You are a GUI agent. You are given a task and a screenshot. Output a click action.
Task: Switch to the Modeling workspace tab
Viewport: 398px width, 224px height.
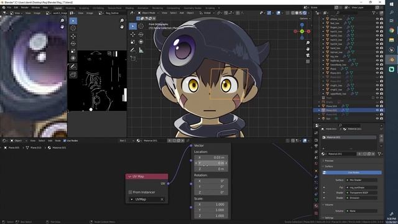[70, 8]
